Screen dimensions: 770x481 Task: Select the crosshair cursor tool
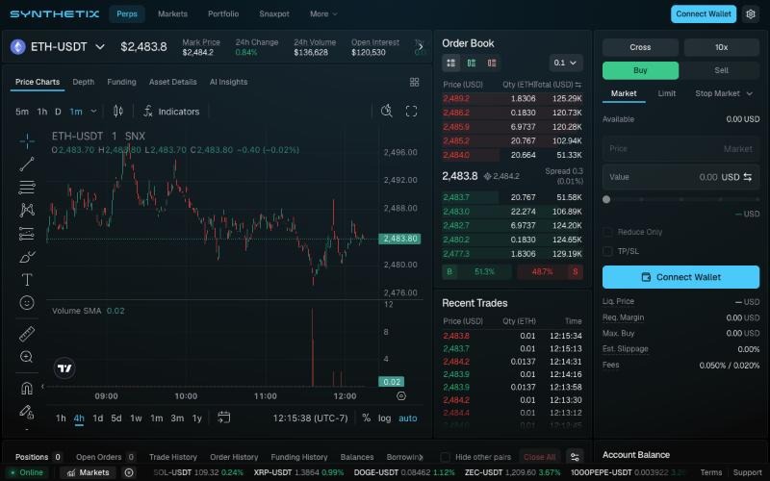coord(27,141)
